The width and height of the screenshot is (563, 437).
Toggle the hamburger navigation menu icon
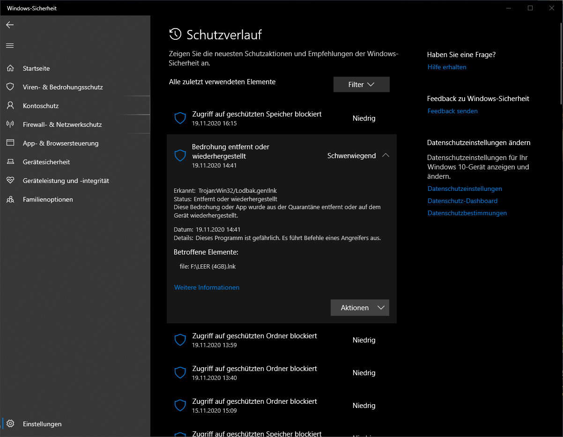[x=10, y=45]
